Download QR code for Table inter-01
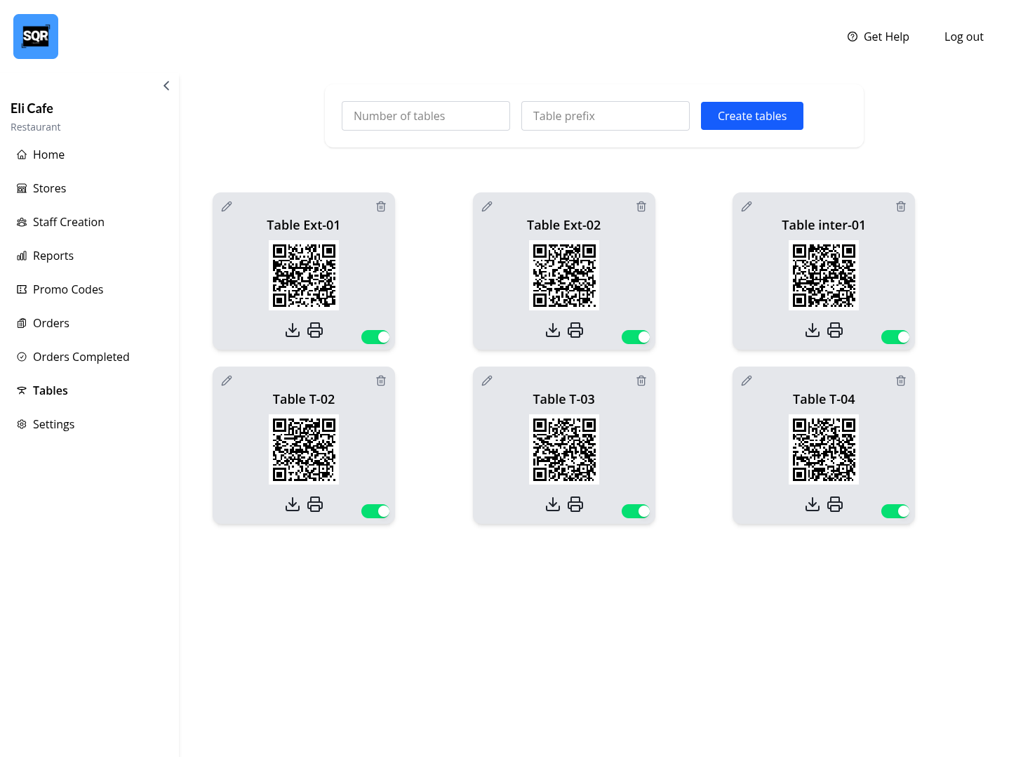The width and height of the screenshot is (1009, 757). [x=813, y=330]
